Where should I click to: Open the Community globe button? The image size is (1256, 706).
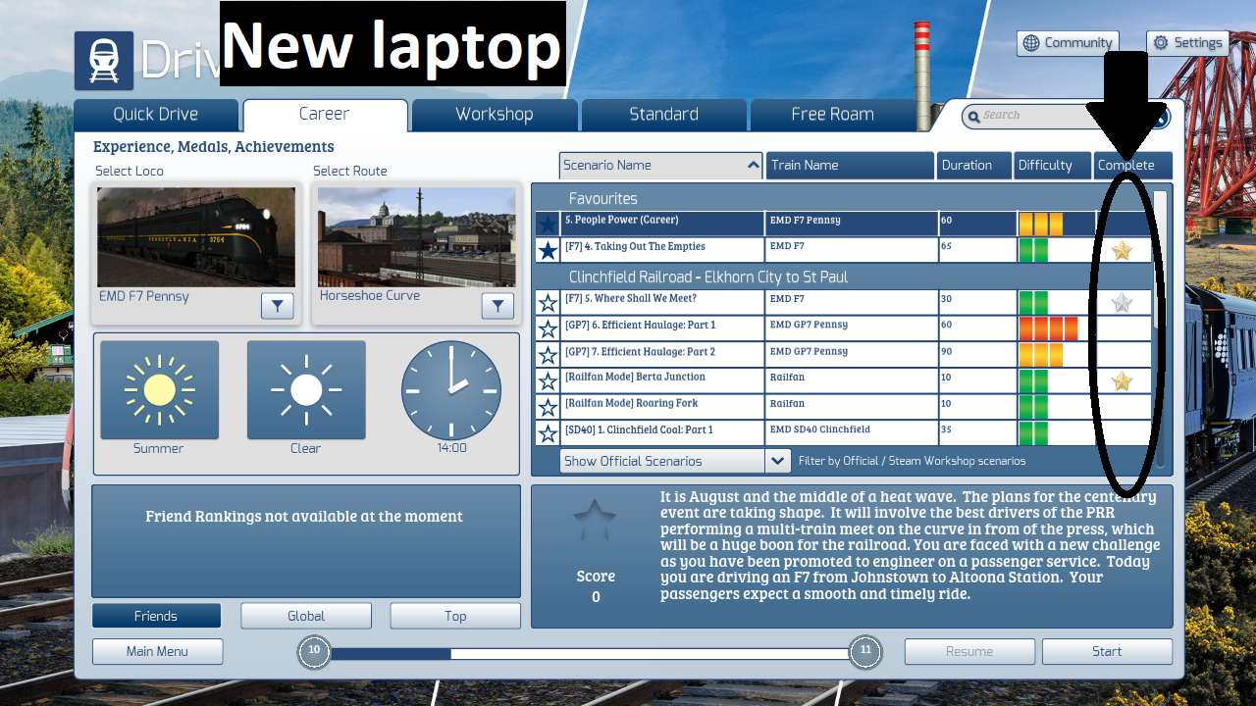[x=1069, y=43]
